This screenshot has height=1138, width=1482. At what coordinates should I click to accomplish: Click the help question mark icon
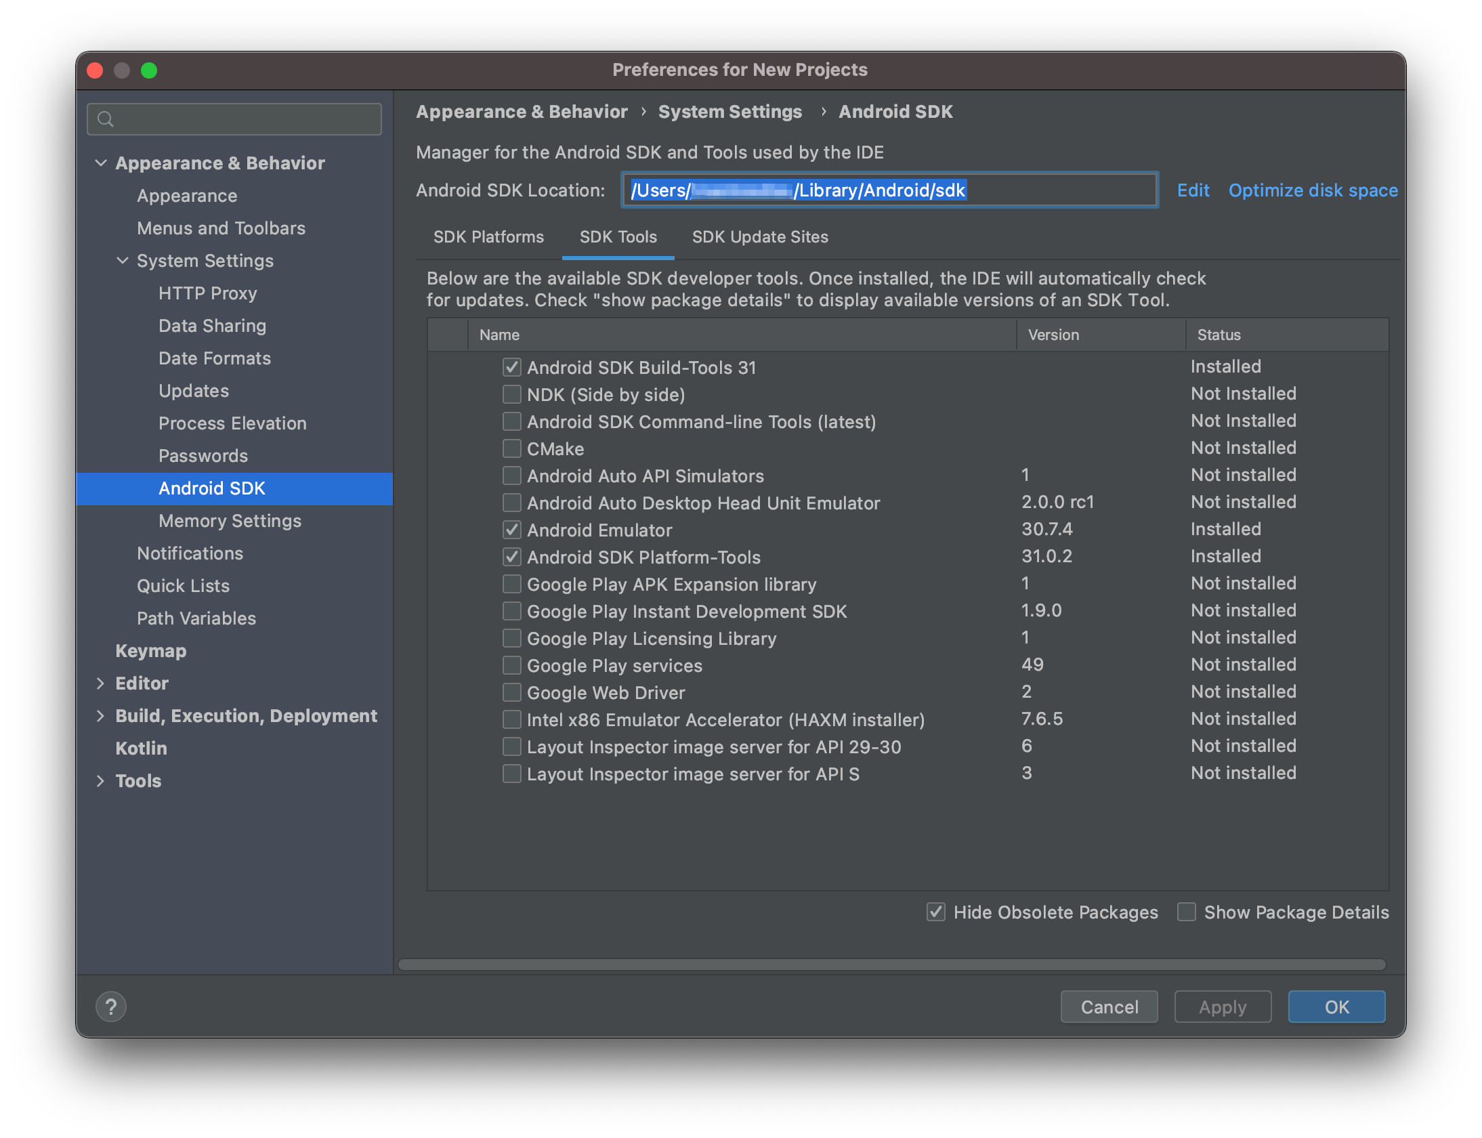[x=111, y=1007]
